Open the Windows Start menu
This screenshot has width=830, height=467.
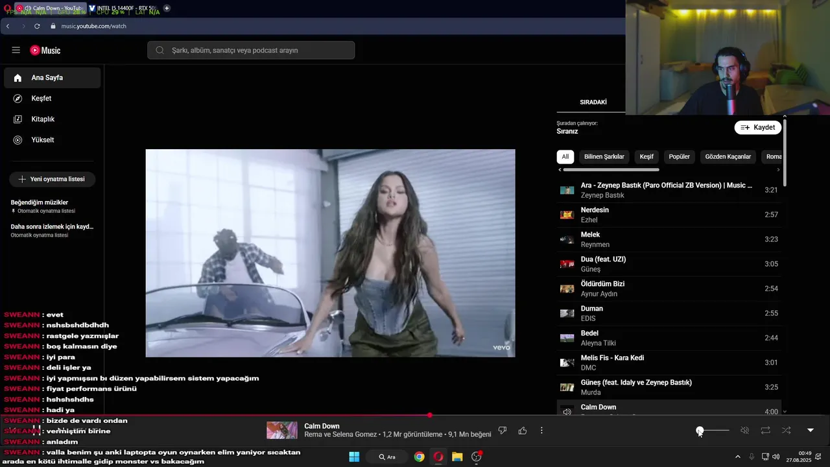pyautogui.click(x=354, y=457)
